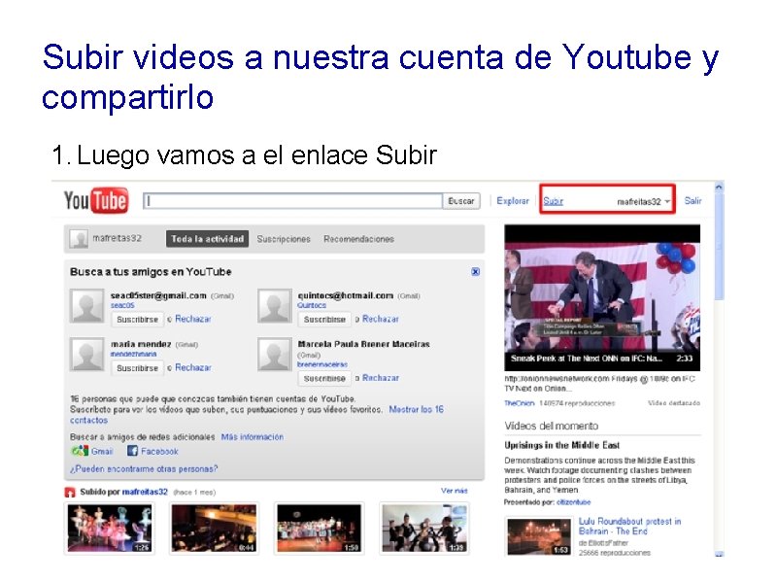Select the Toda la actividad tab
Image resolution: width=777 pixels, height=583 pixels.
207,239
